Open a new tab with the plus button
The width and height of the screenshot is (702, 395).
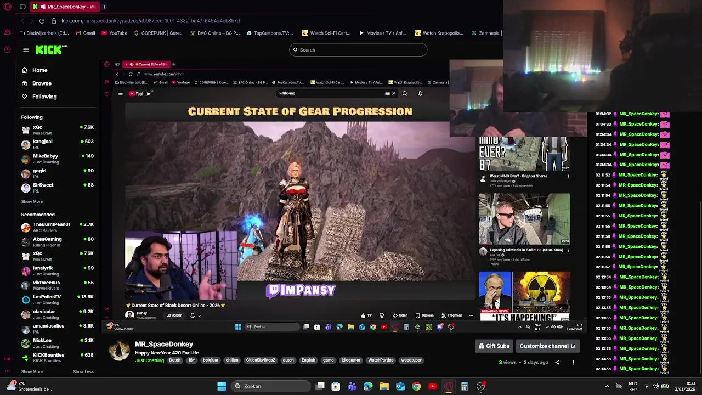[104, 7]
